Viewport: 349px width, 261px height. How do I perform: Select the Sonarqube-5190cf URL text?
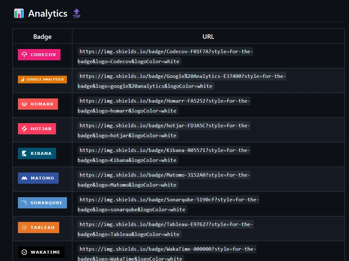[168, 205]
